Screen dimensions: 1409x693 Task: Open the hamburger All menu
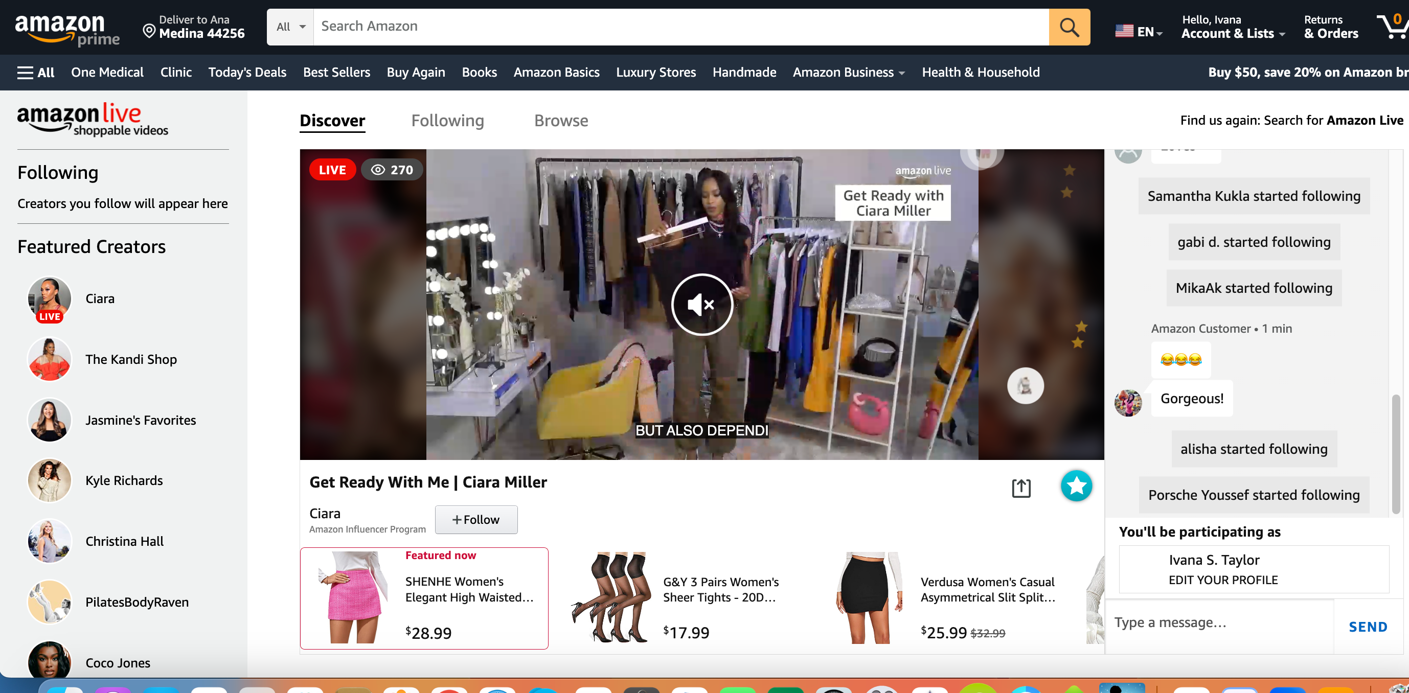36,72
